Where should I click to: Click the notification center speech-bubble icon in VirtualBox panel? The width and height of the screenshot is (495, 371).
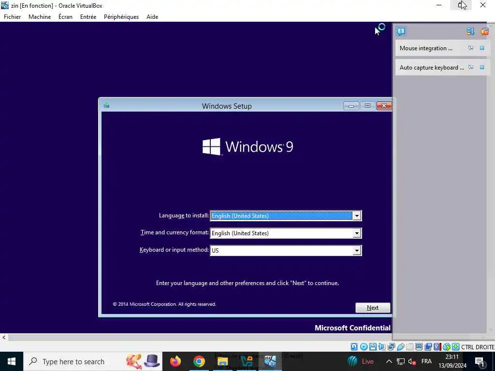401,31
